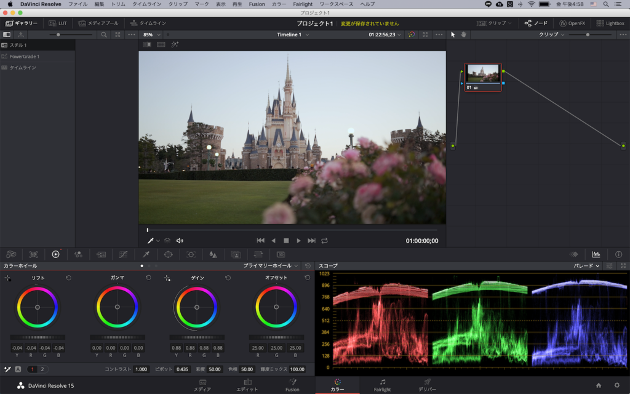Mute viewer audio with speaker icon
This screenshot has height=394, width=630.
point(180,241)
